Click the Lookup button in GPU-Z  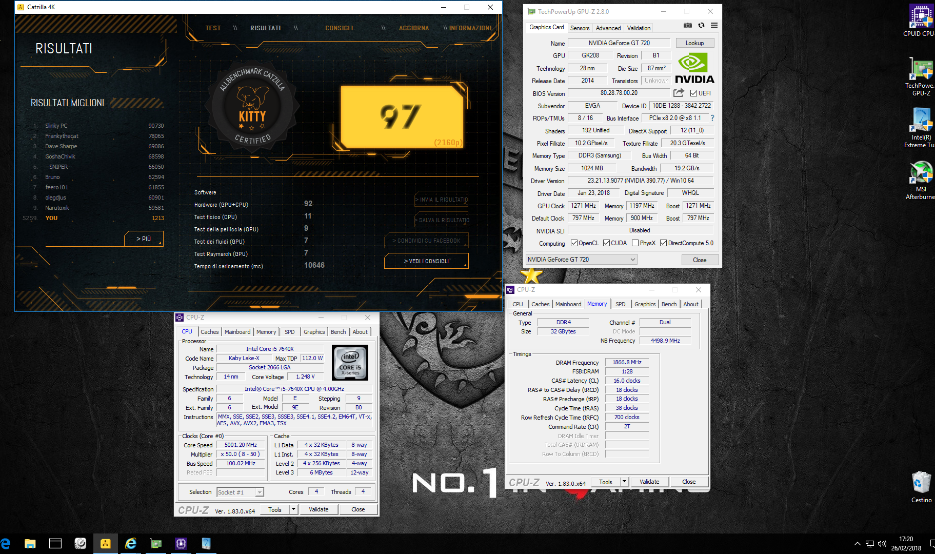point(694,43)
